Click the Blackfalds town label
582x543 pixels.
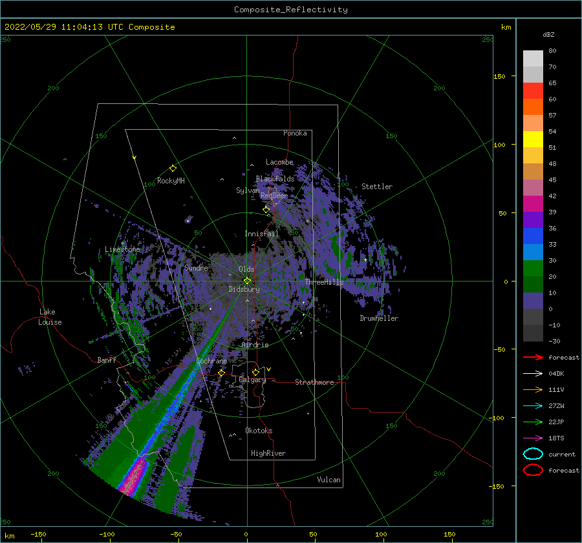[x=275, y=179]
